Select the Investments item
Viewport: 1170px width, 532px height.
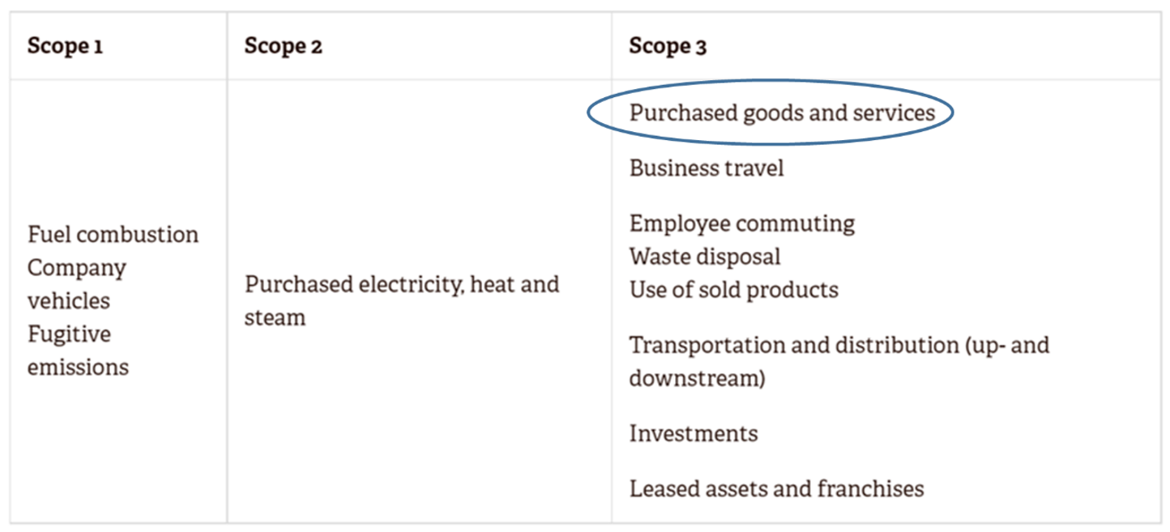693,433
